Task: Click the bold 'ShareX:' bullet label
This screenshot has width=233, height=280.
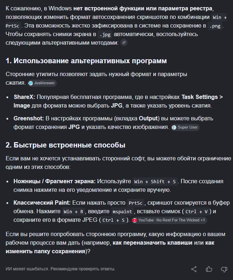Action: point(24,97)
